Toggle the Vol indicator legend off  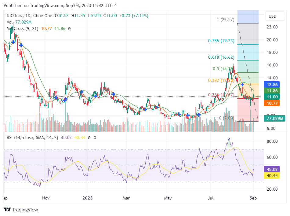pyautogui.click(x=9, y=22)
